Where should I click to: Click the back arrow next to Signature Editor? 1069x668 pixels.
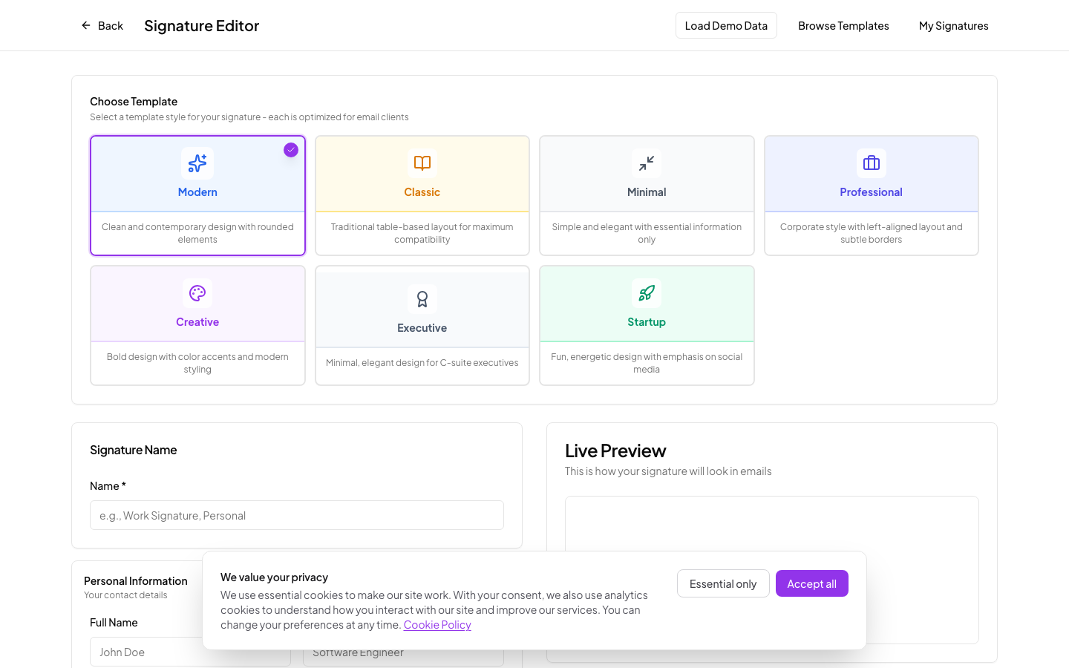click(x=86, y=25)
